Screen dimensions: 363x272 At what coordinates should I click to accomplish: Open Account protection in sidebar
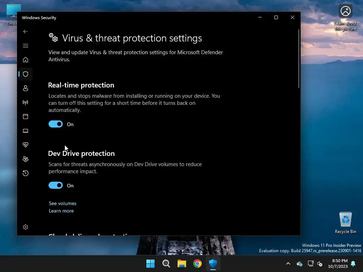tap(26, 88)
